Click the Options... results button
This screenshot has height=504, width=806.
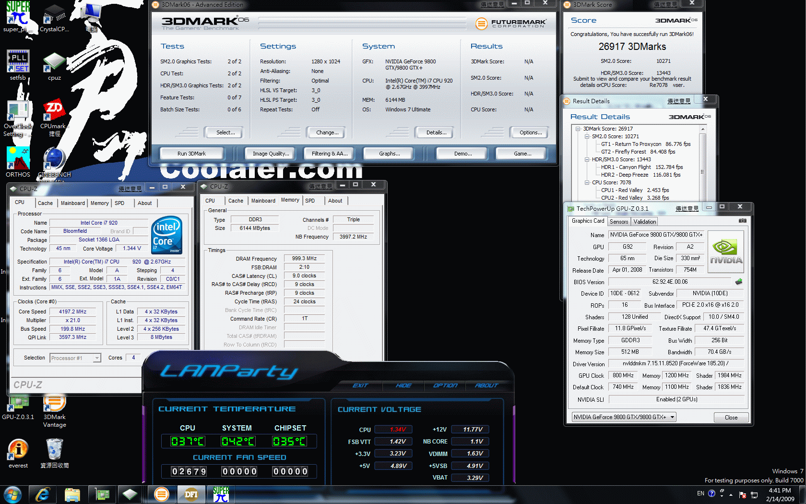point(530,132)
